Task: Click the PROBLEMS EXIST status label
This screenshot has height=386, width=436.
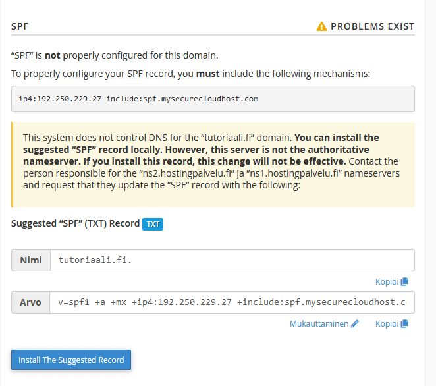Action: pos(372,27)
